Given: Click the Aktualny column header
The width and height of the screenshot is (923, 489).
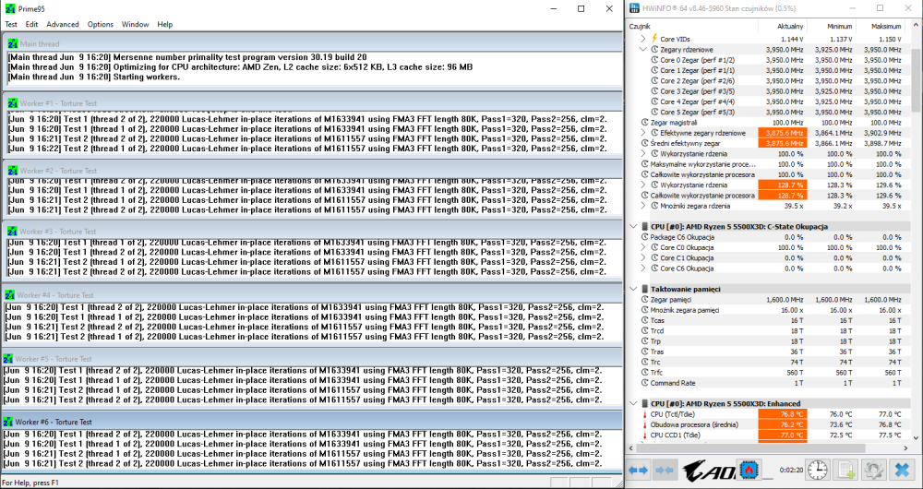Looking at the screenshot, I should point(783,27).
